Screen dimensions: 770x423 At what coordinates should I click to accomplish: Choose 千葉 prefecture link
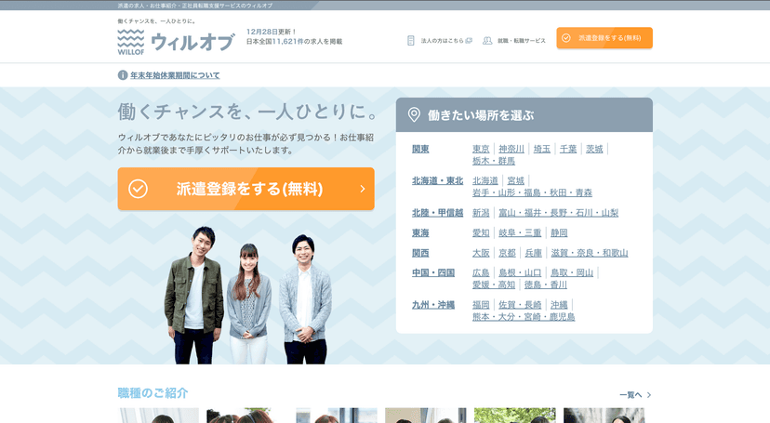point(568,149)
